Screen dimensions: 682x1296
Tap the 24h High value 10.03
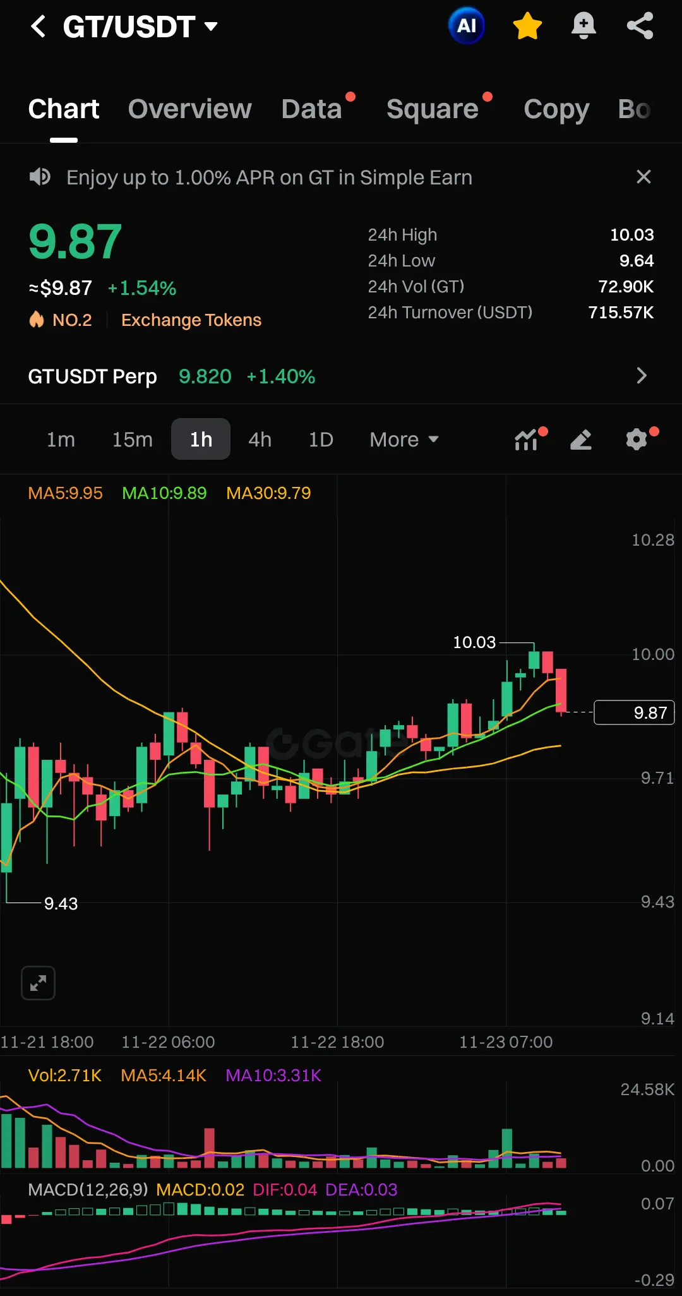pyautogui.click(x=631, y=235)
